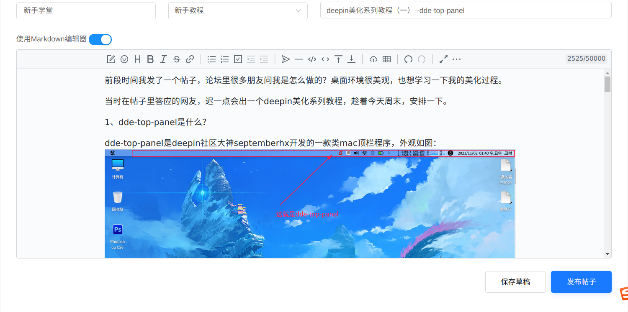
Task: Click the 使用Markdown编辑器 label
Action: coord(51,39)
